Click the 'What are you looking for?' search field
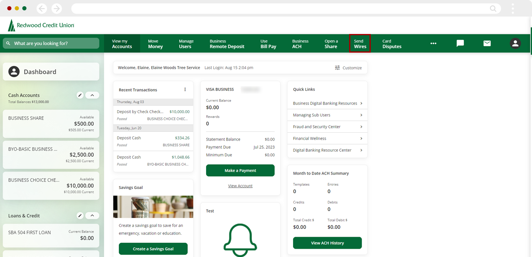 (51, 44)
